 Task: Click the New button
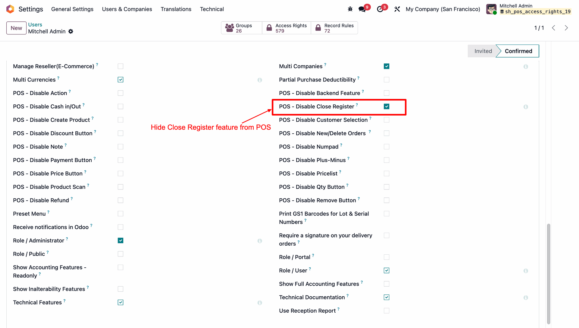(16, 28)
